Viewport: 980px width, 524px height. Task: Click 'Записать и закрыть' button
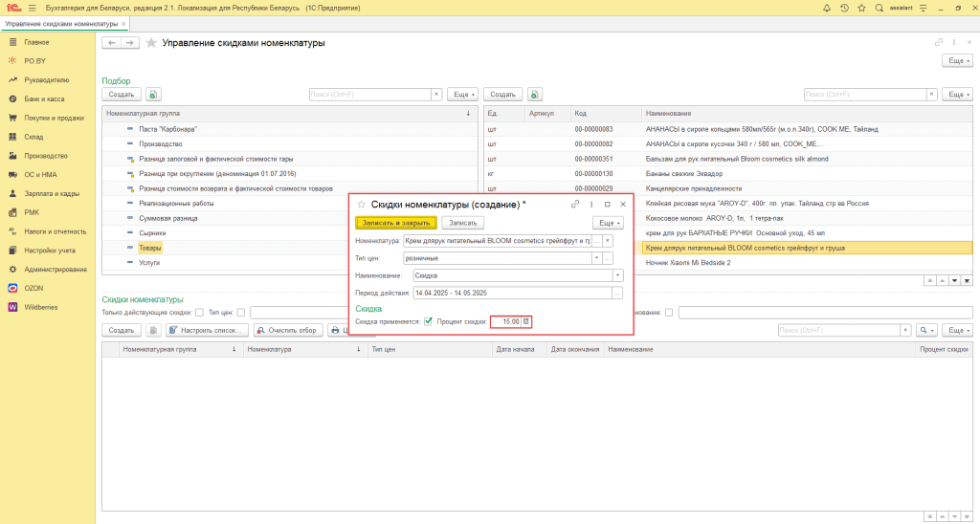click(396, 223)
